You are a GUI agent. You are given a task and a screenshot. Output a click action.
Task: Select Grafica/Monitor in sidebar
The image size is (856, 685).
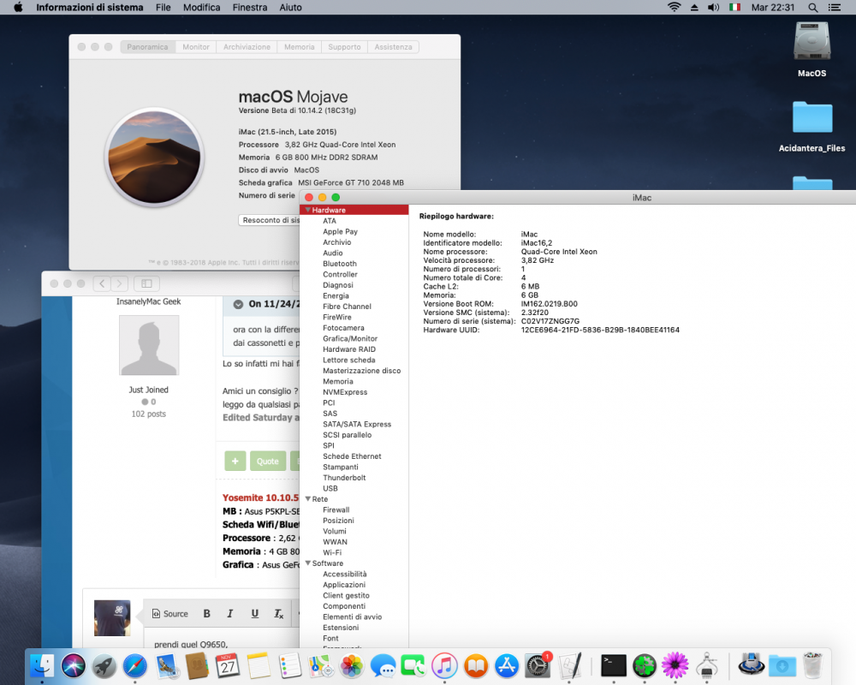pyautogui.click(x=350, y=338)
